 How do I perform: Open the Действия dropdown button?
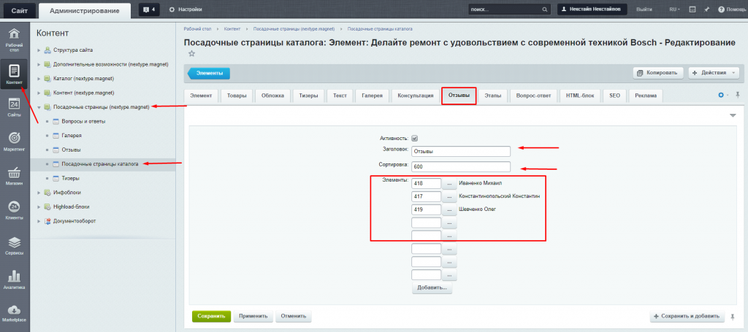click(x=713, y=73)
